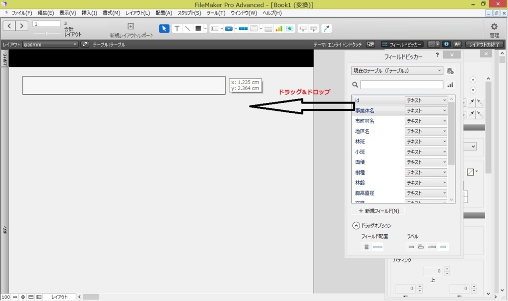This screenshot has width=508, height=301.
Task: Click the 新規フィールド(N) button
Action: (x=379, y=211)
